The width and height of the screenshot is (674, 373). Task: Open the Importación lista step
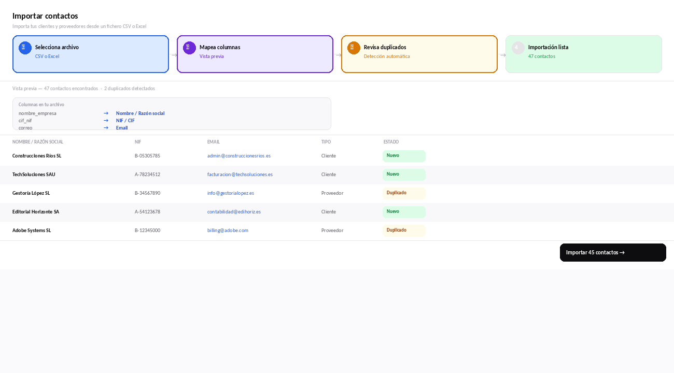[584, 54]
